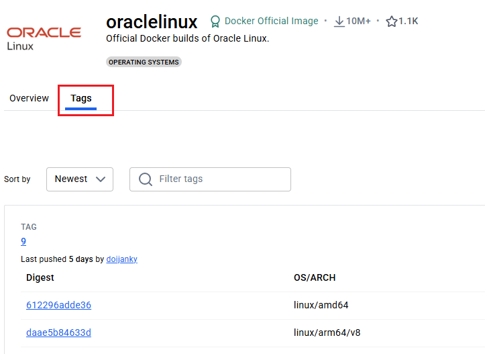The height and width of the screenshot is (354, 485).
Task: Click the Oracle Linux logo
Action: (x=44, y=38)
